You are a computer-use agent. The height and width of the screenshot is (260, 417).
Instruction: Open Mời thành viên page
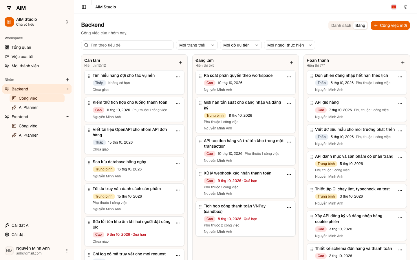tap(37, 66)
